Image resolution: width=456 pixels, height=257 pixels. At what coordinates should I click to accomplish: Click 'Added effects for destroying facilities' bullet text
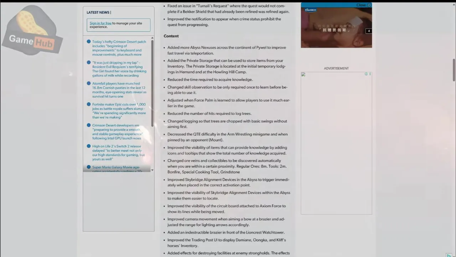pyautogui.click(x=228, y=253)
